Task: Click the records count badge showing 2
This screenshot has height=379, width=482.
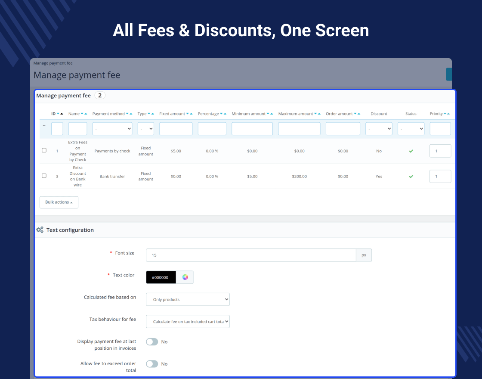Action: coord(99,95)
